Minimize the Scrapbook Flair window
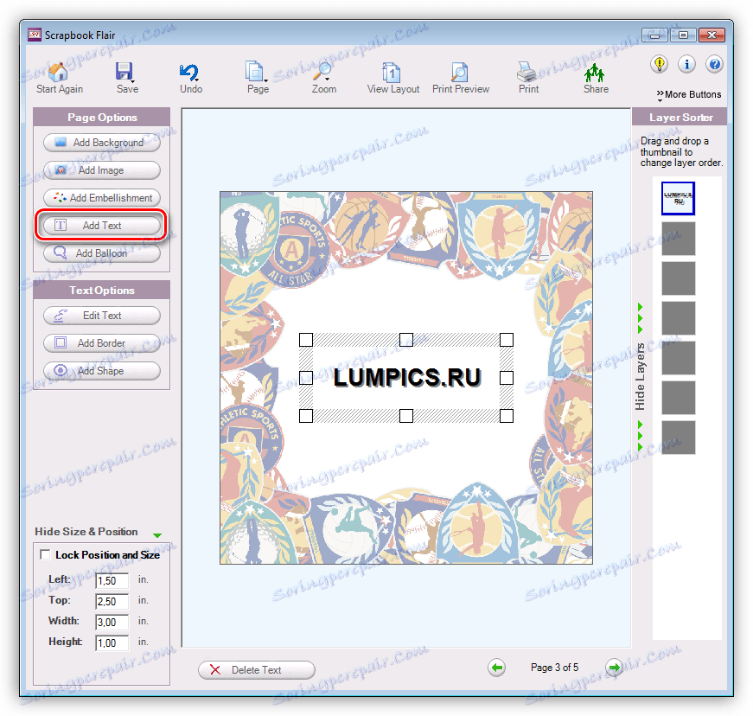Viewport: 753px width, 716px height. 654,35
